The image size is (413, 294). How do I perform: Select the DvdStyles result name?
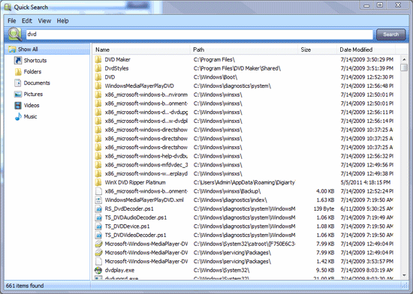[116, 68]
